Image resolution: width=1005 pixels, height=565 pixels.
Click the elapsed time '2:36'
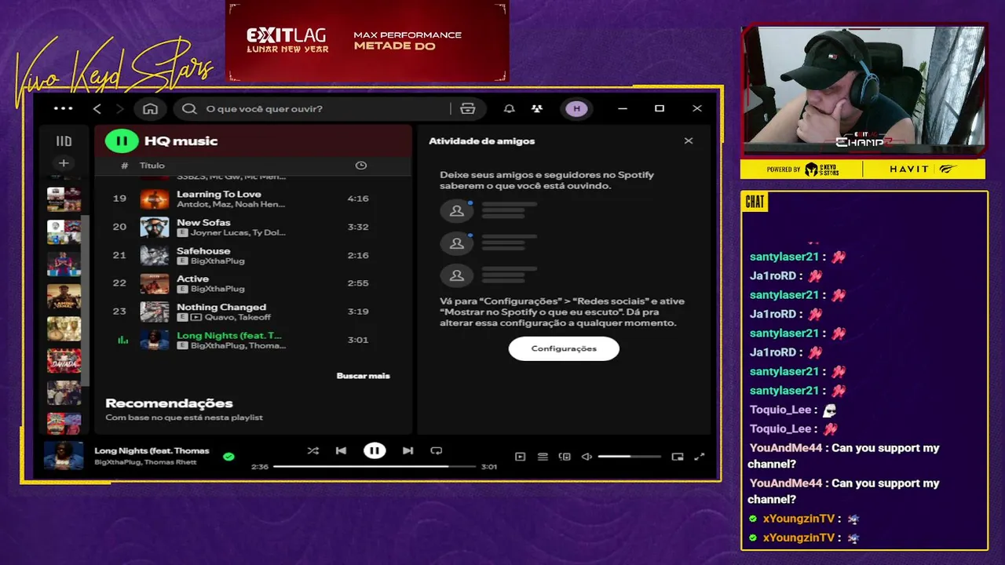click(x=260, y=467)
